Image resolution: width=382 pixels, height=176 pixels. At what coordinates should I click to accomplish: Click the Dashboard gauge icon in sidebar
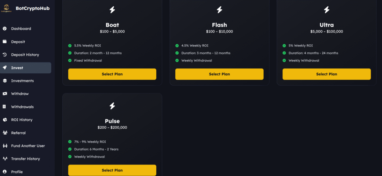4,29
